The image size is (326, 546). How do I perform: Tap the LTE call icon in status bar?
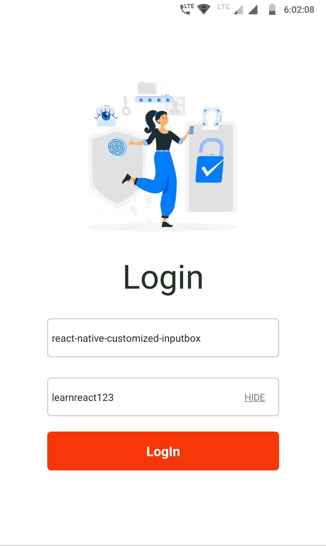pyautogui.click(x=187, y=9)
